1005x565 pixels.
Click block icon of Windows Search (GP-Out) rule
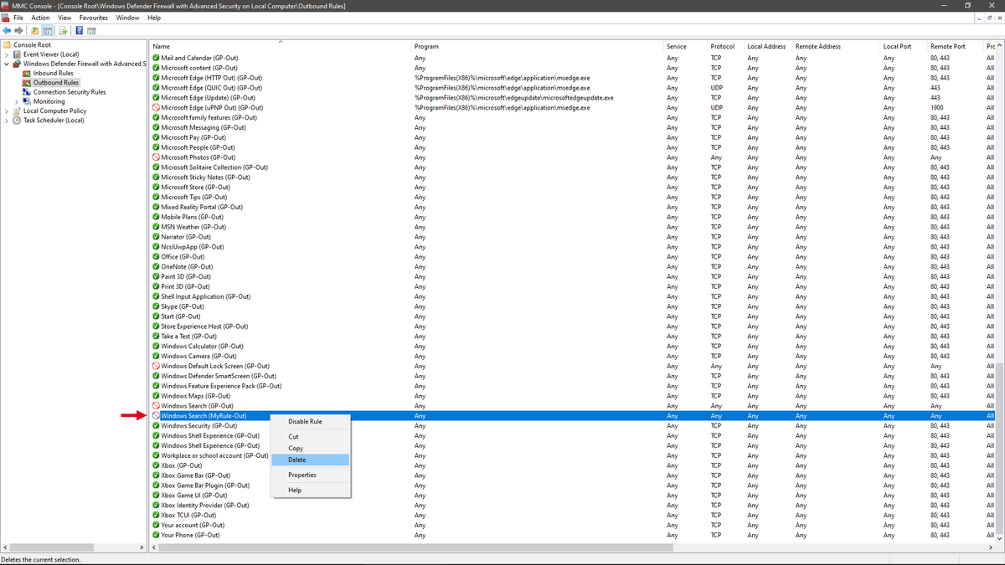(x=156, y=406)
